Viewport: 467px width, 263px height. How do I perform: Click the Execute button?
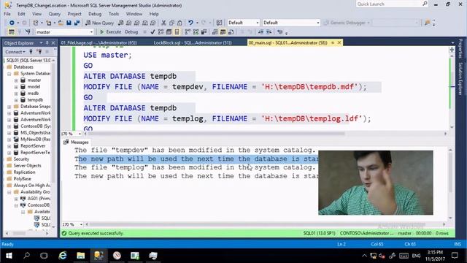coord(110,32)
